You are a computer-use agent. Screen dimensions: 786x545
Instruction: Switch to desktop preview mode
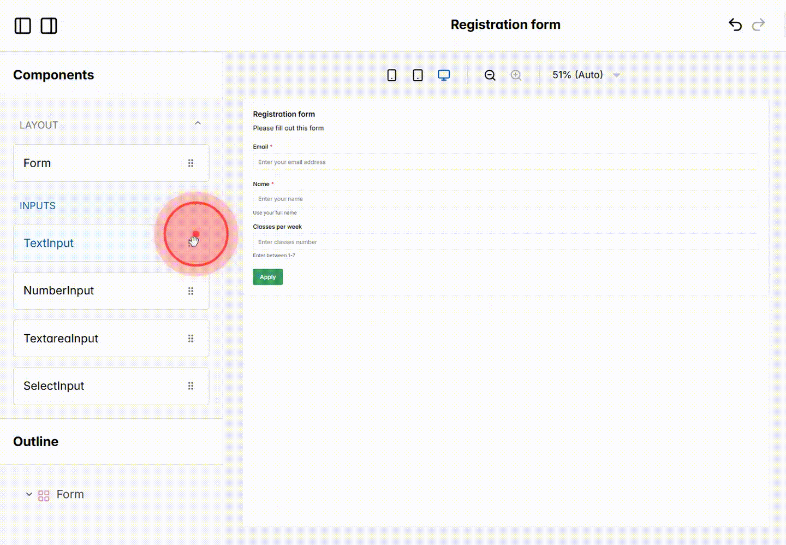pos(444,75)
